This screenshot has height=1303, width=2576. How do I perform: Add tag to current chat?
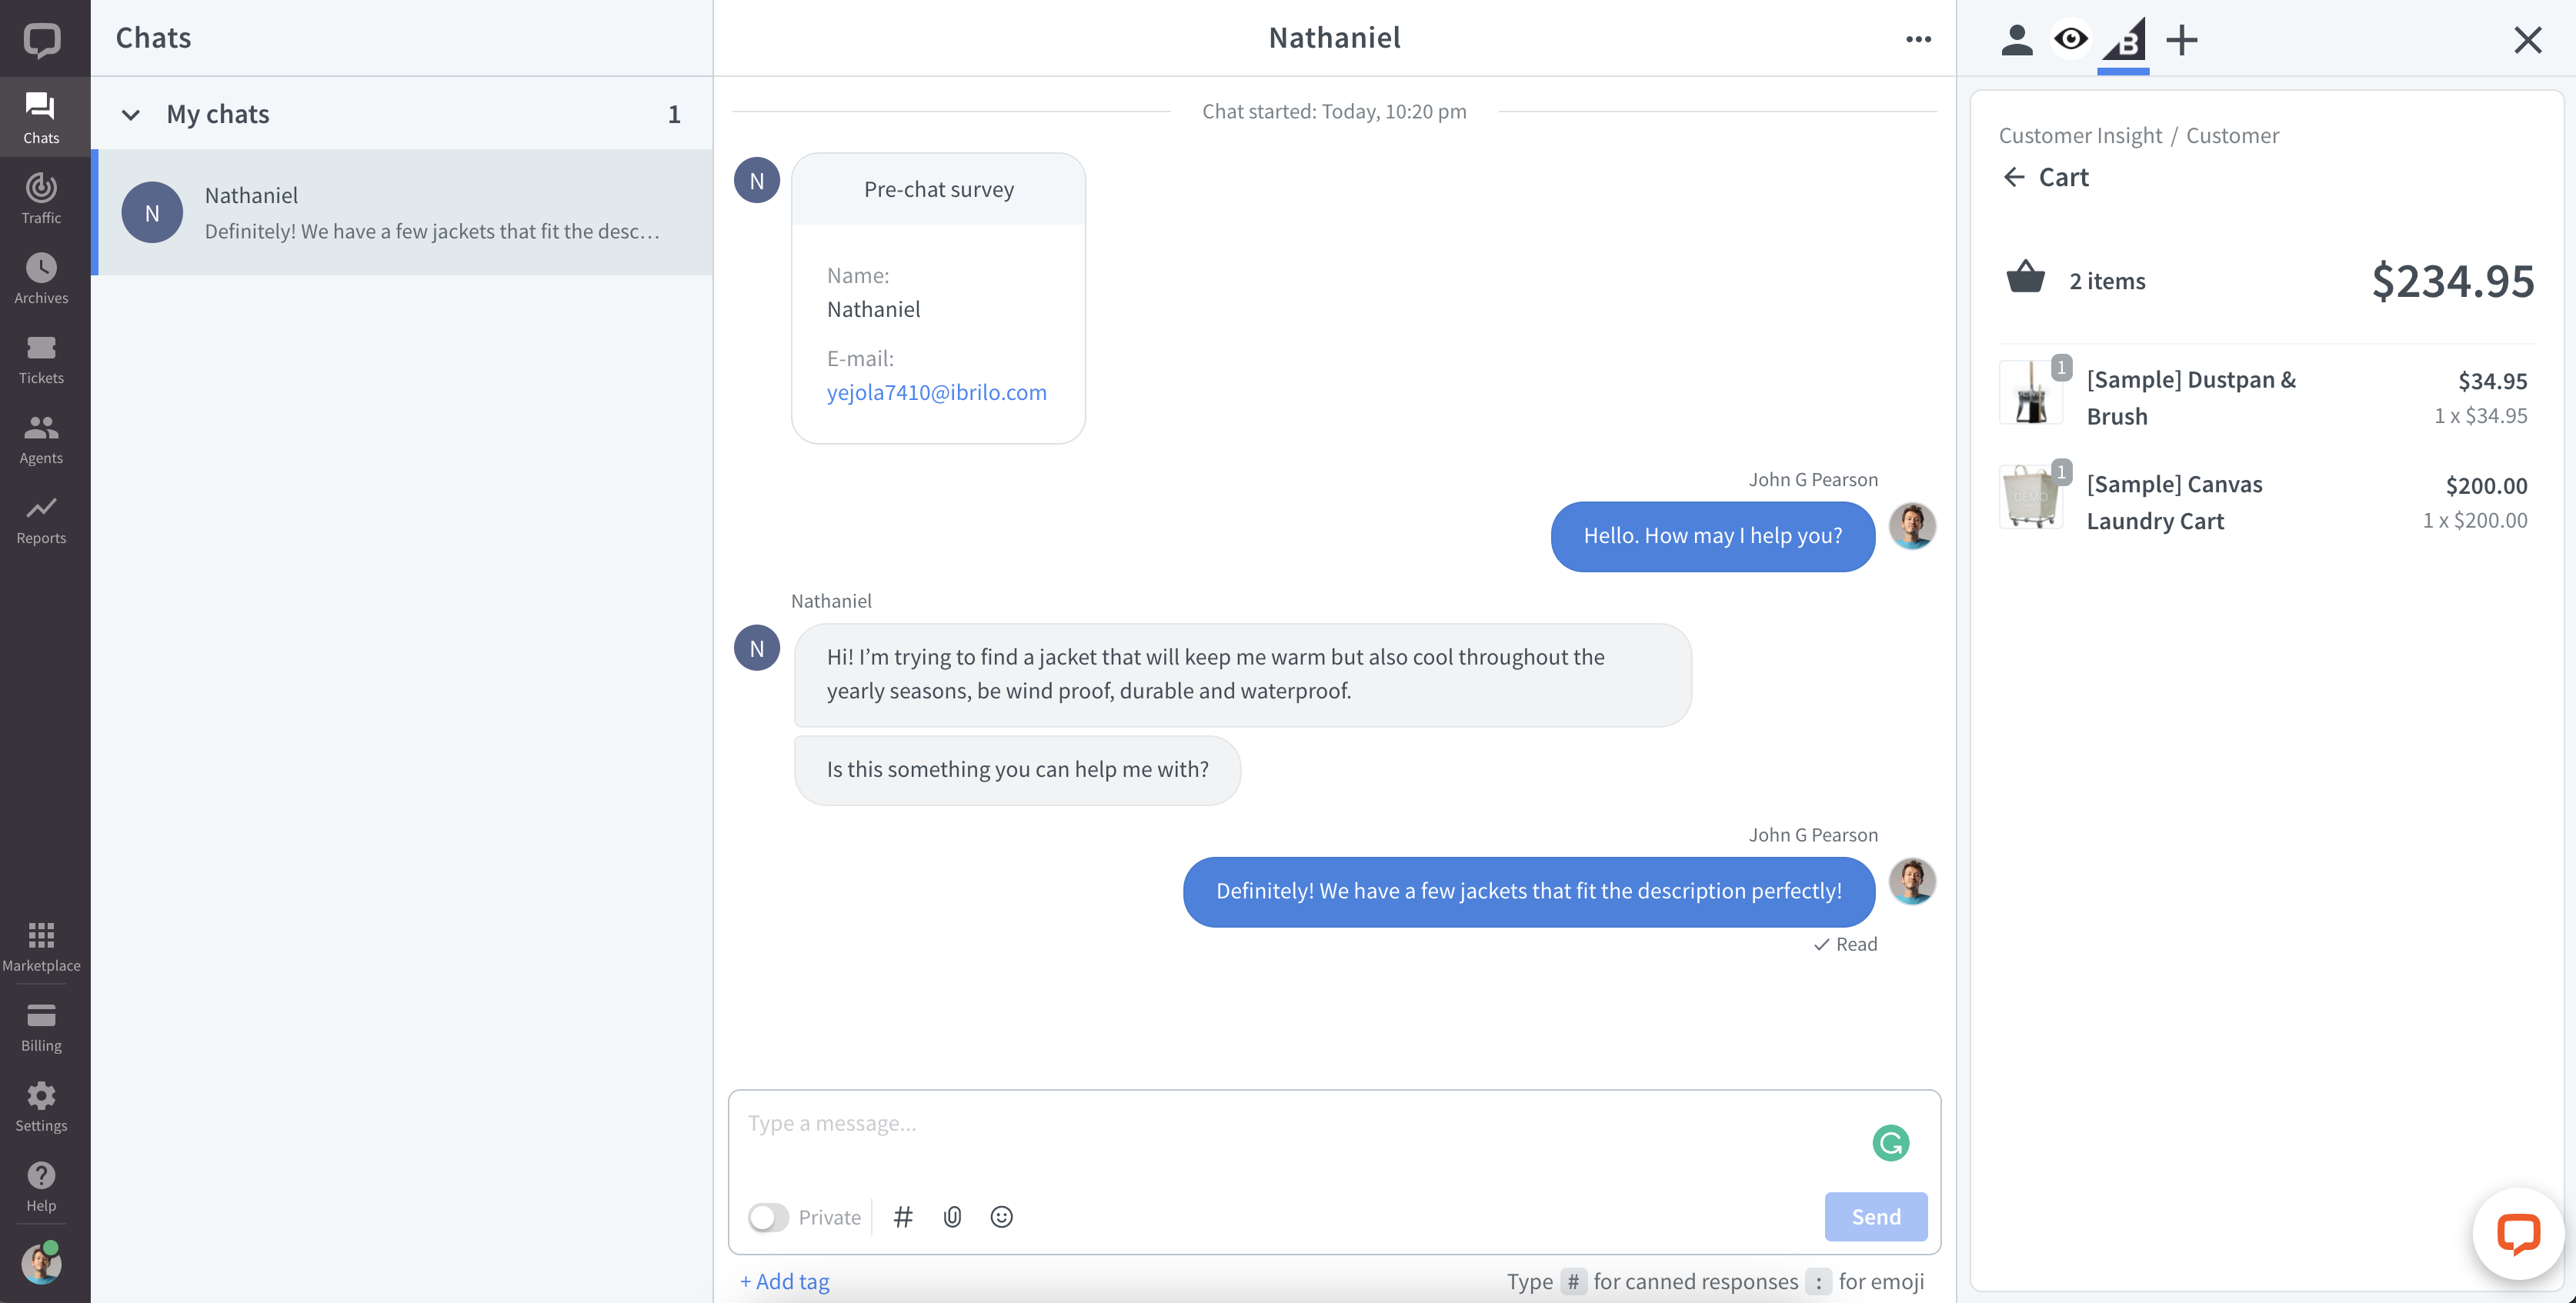click(x=785, y=1280)
